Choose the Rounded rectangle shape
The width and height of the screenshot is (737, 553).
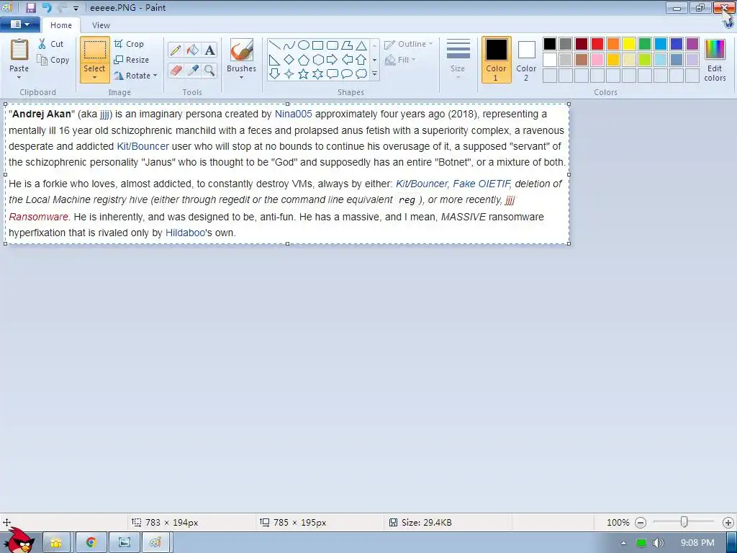click(x=333, y=45)
